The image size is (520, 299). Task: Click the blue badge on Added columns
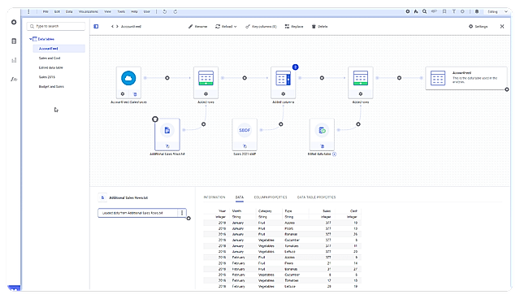(295, 67)
